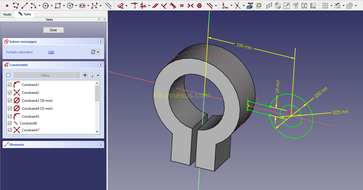The image size is (363, 190).
Task: Apply the Parallel constraint
Action: pos(155,5)
